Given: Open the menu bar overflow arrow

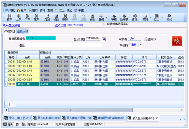Looking at the screenshot, I should [x=185, y=10].
